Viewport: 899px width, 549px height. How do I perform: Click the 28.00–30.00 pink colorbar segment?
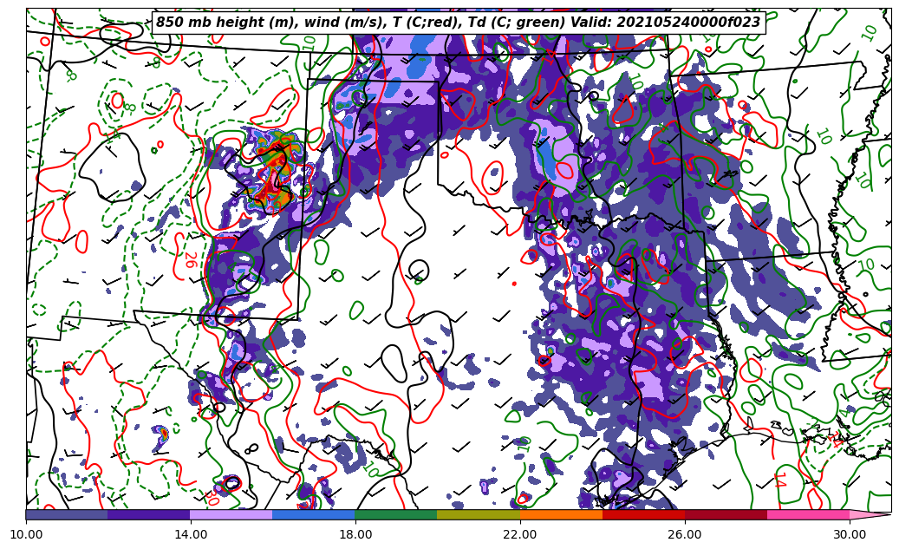809,514
